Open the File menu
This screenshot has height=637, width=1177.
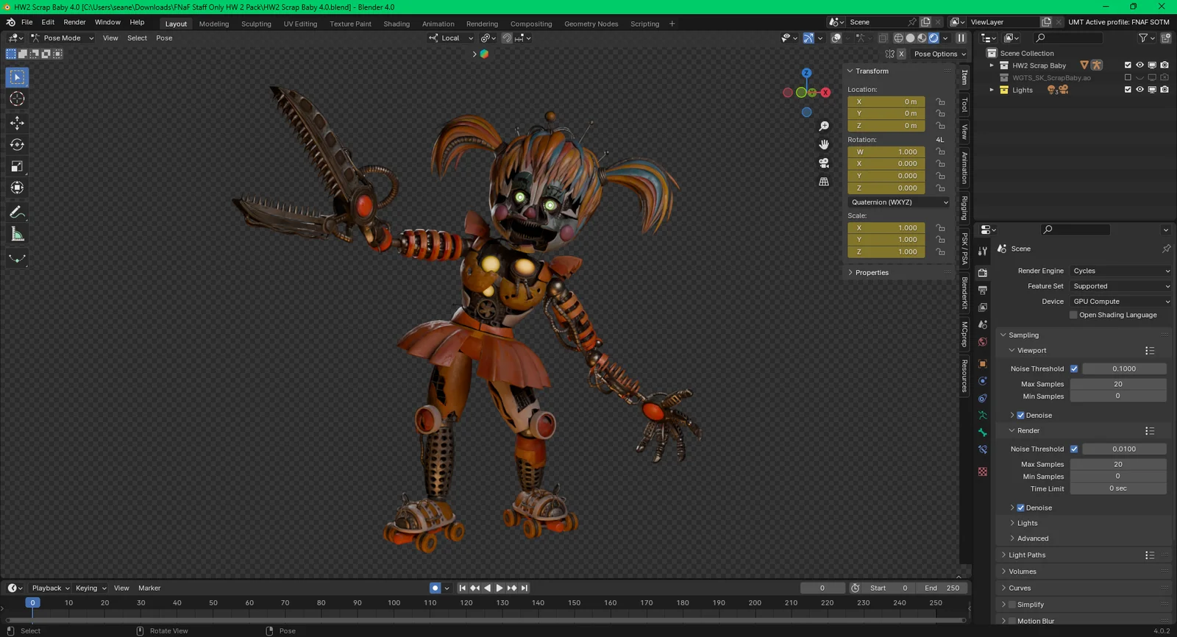[27, 22]
